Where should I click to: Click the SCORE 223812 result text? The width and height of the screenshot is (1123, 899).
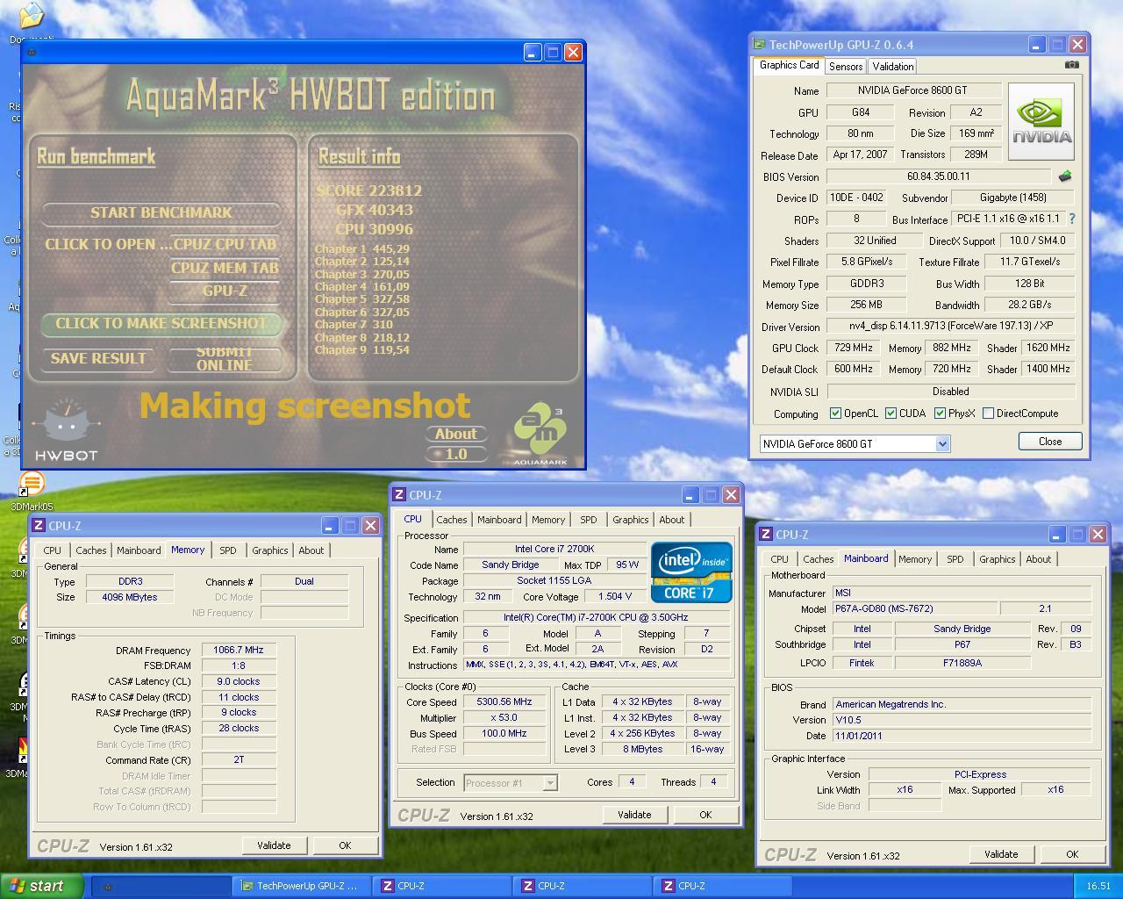tap(369, 191)
